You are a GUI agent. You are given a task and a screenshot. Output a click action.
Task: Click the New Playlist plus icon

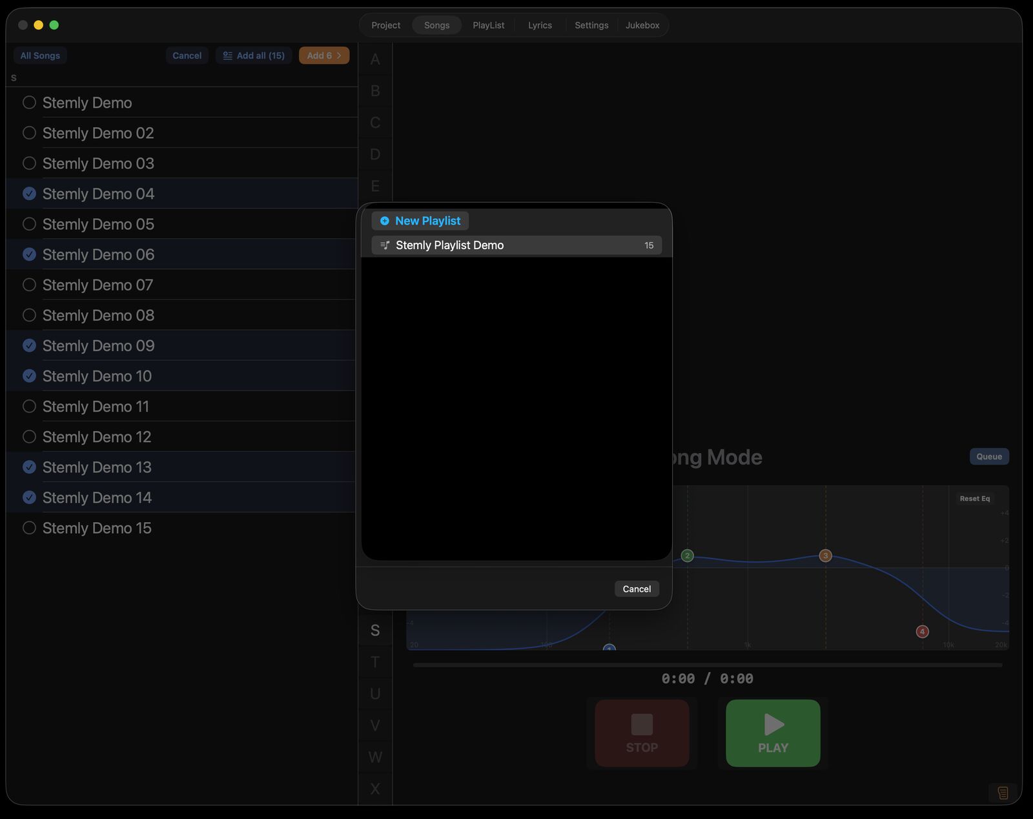tap(385, 221)
